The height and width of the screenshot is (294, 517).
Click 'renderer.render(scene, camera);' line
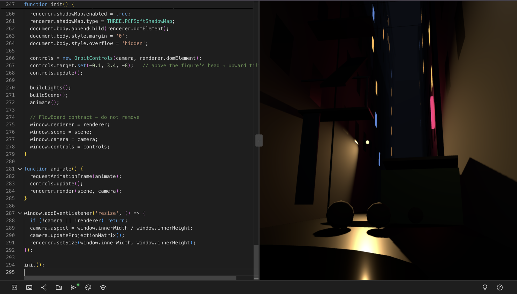coord(75,191)
